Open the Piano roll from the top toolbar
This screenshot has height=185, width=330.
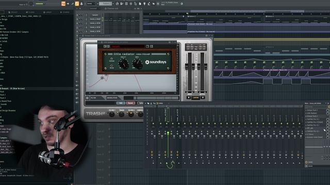point(121,4)
